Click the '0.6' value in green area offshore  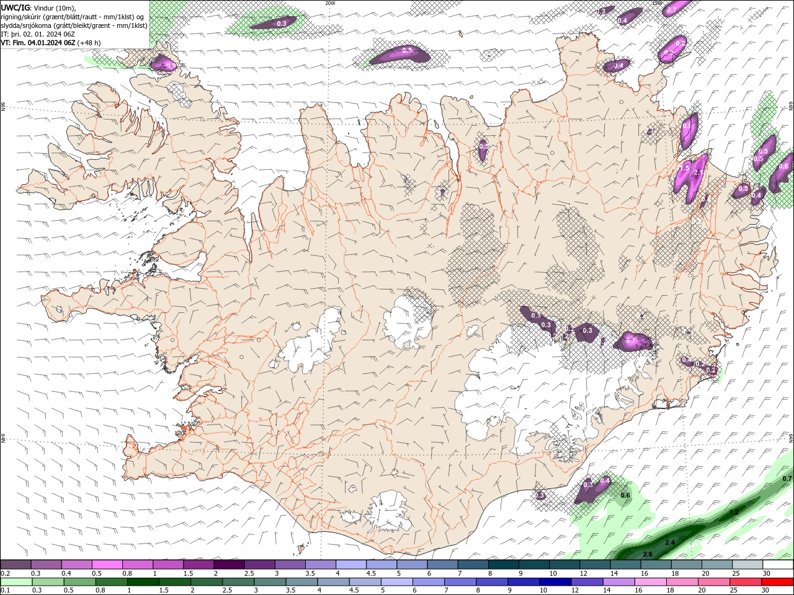tap(625, 495)
